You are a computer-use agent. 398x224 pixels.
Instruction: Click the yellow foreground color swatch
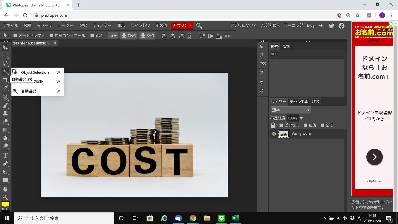click(5, 204)
